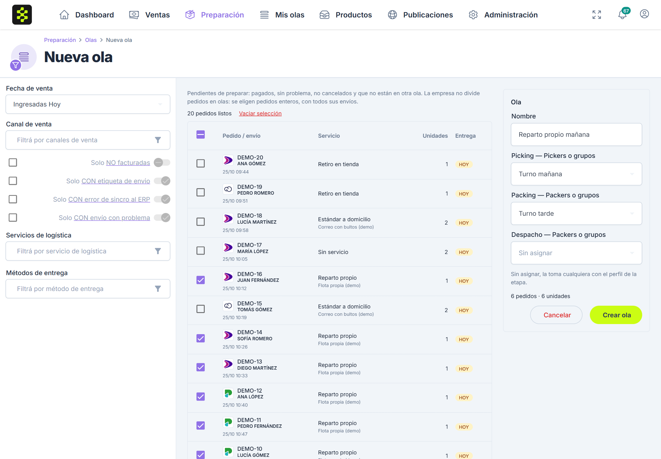The width and height of the screenshot is (661, 459).
Task: Open the Picking Turno mañana dropdown
Action: click(576, 174)
